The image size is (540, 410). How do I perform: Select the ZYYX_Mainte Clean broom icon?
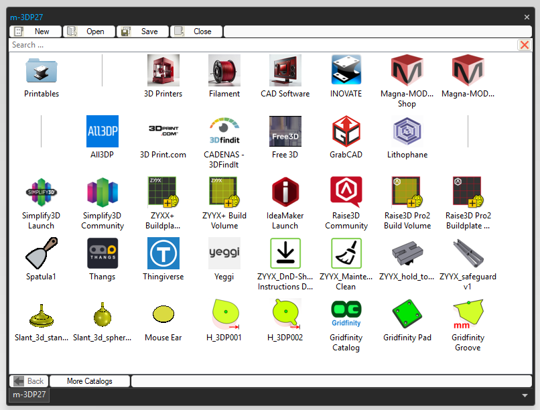[346, 253]
